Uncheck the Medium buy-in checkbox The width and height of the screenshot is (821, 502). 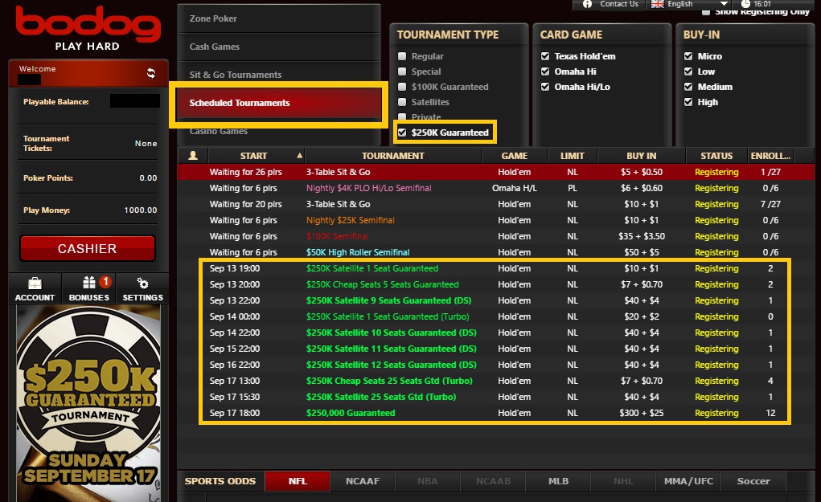tap(688, 86)
